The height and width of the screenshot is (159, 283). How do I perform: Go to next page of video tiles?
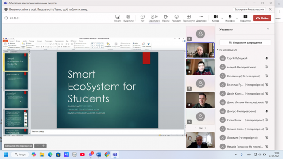tap(205, 129)
